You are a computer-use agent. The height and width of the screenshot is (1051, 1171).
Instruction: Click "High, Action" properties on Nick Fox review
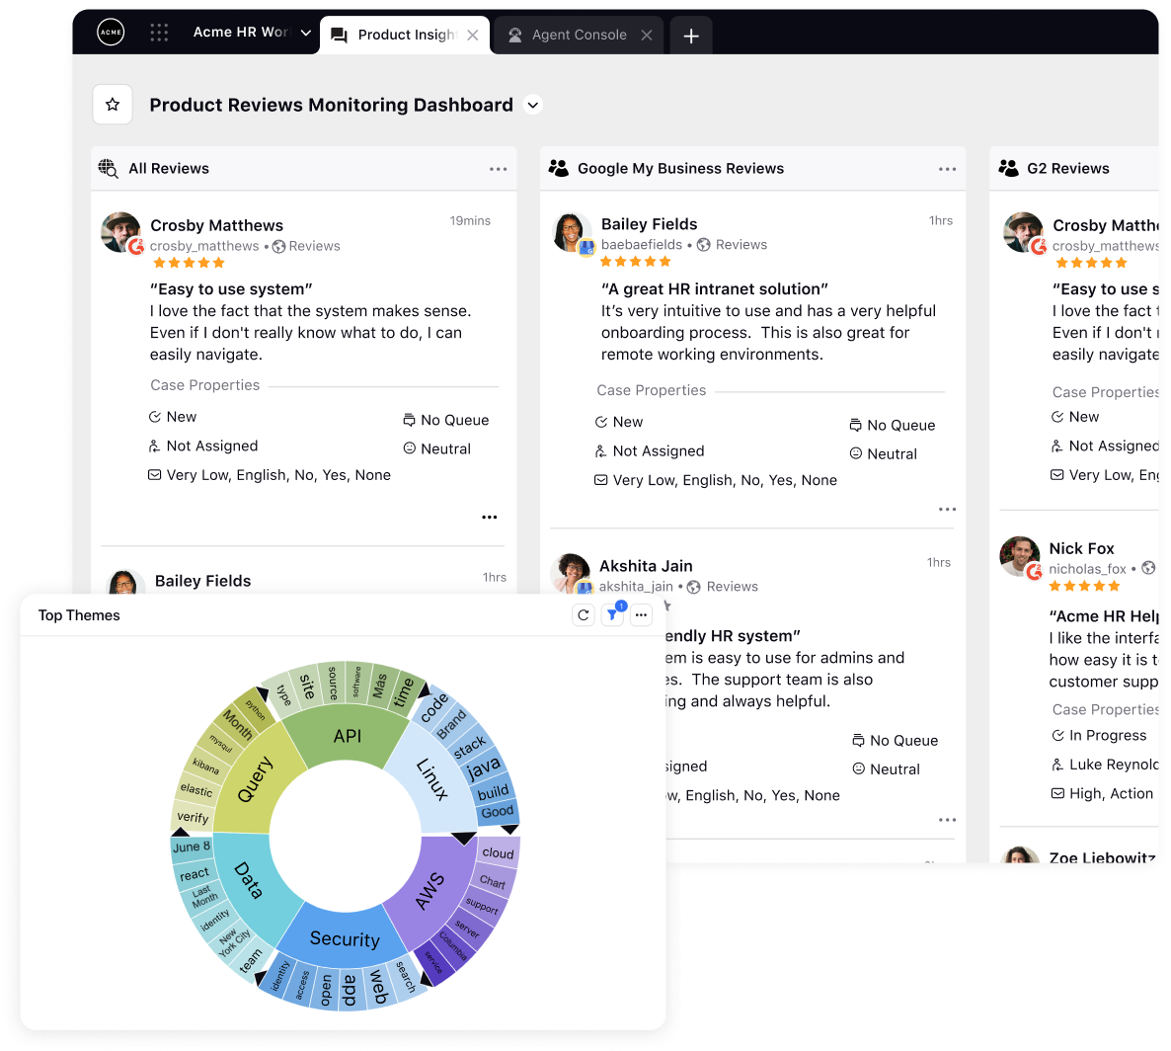coord(1102,793)
